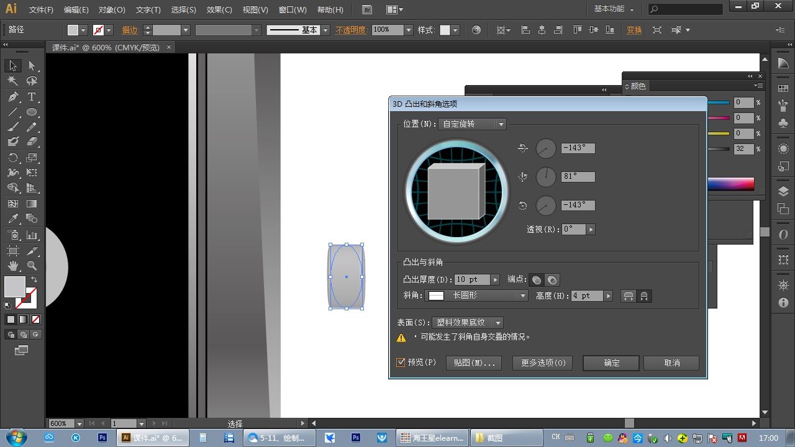Enable hollow cap (关闭端点) button
The height and width of the screenshot is (447, 795).
[552, 280]
